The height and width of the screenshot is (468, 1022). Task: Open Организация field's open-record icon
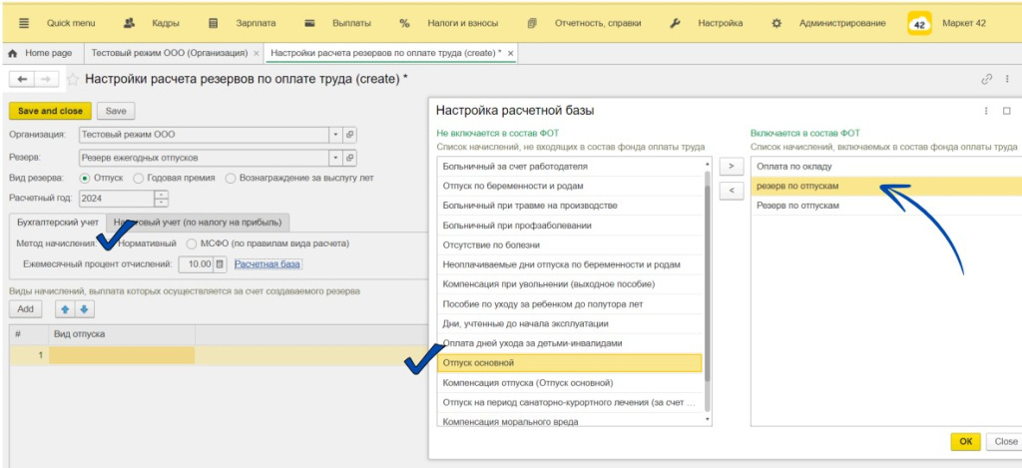[x=350, y=135]
